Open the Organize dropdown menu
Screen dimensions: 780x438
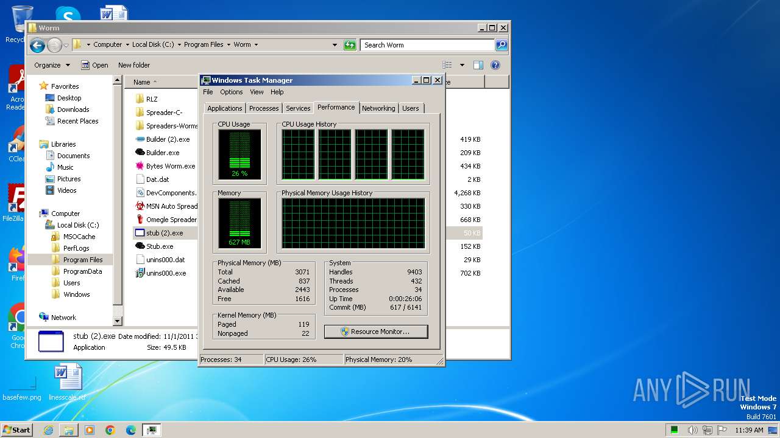tap(52, 65)
